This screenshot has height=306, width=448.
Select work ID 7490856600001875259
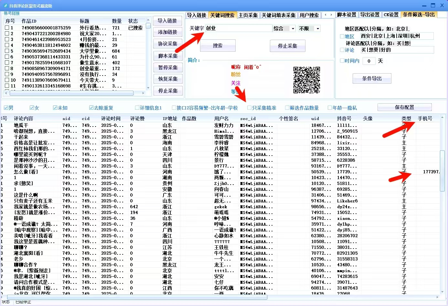tap(46, 28)
